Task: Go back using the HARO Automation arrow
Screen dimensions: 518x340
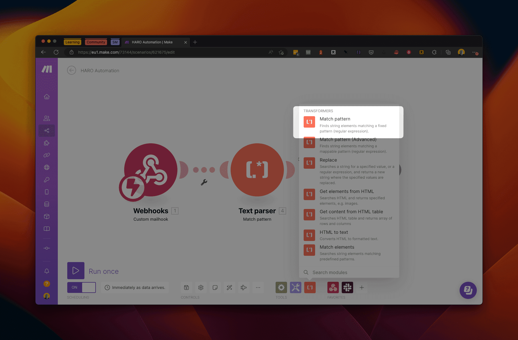Action: [72, 70]
